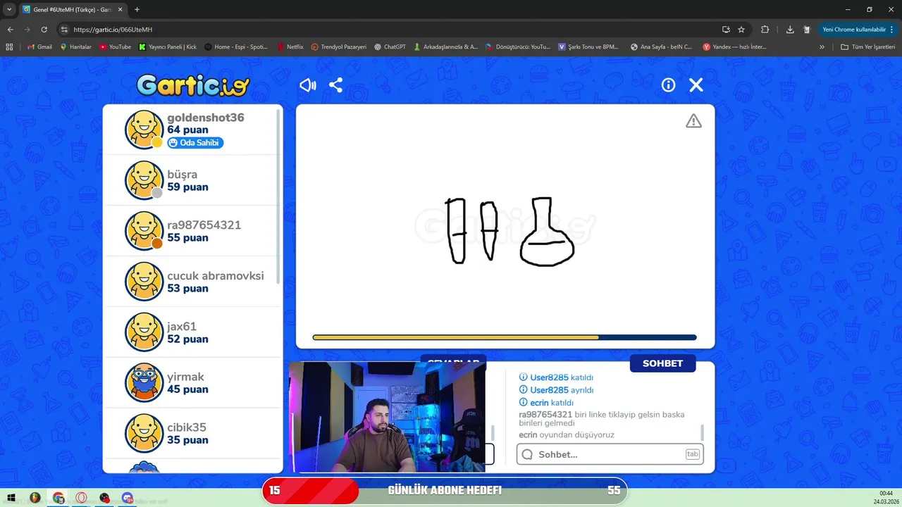Viewport: 902px width, 507px height.
Task: Open ChatGPT bookmark
Action: [x=390, y=47]
